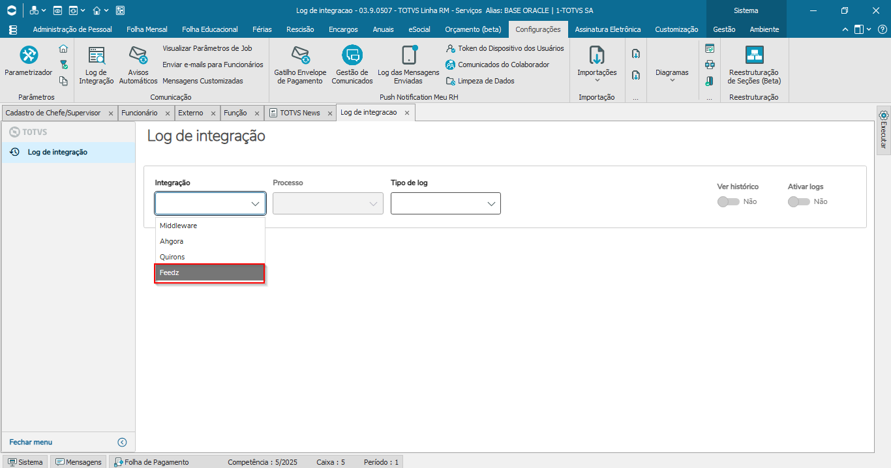Open the Parametrizador tool icon
The image size is (891, 468).
(29, 55)
